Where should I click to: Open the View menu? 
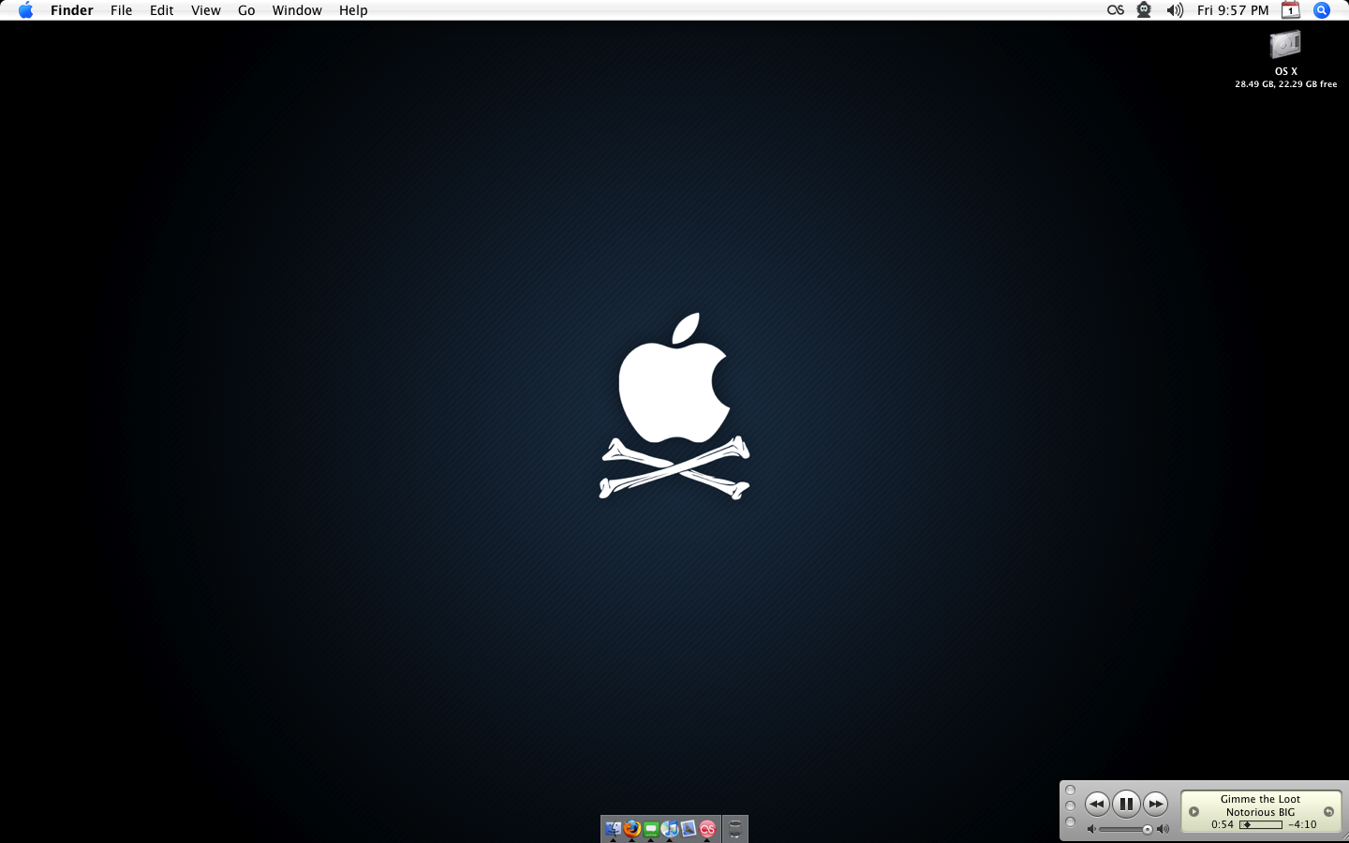pyautogui.click(x=205, y=10)
